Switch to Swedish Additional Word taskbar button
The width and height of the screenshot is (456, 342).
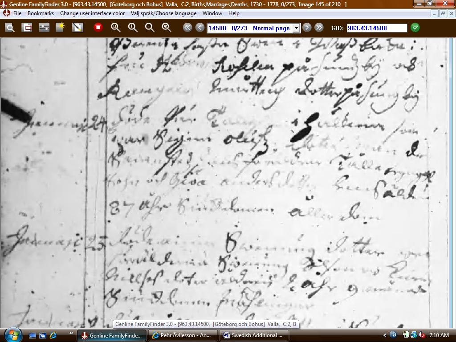point(254,335)
